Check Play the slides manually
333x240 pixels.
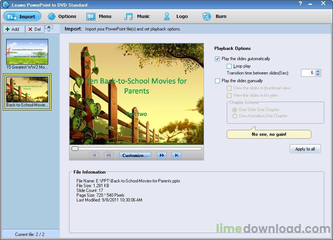point(218,81)
